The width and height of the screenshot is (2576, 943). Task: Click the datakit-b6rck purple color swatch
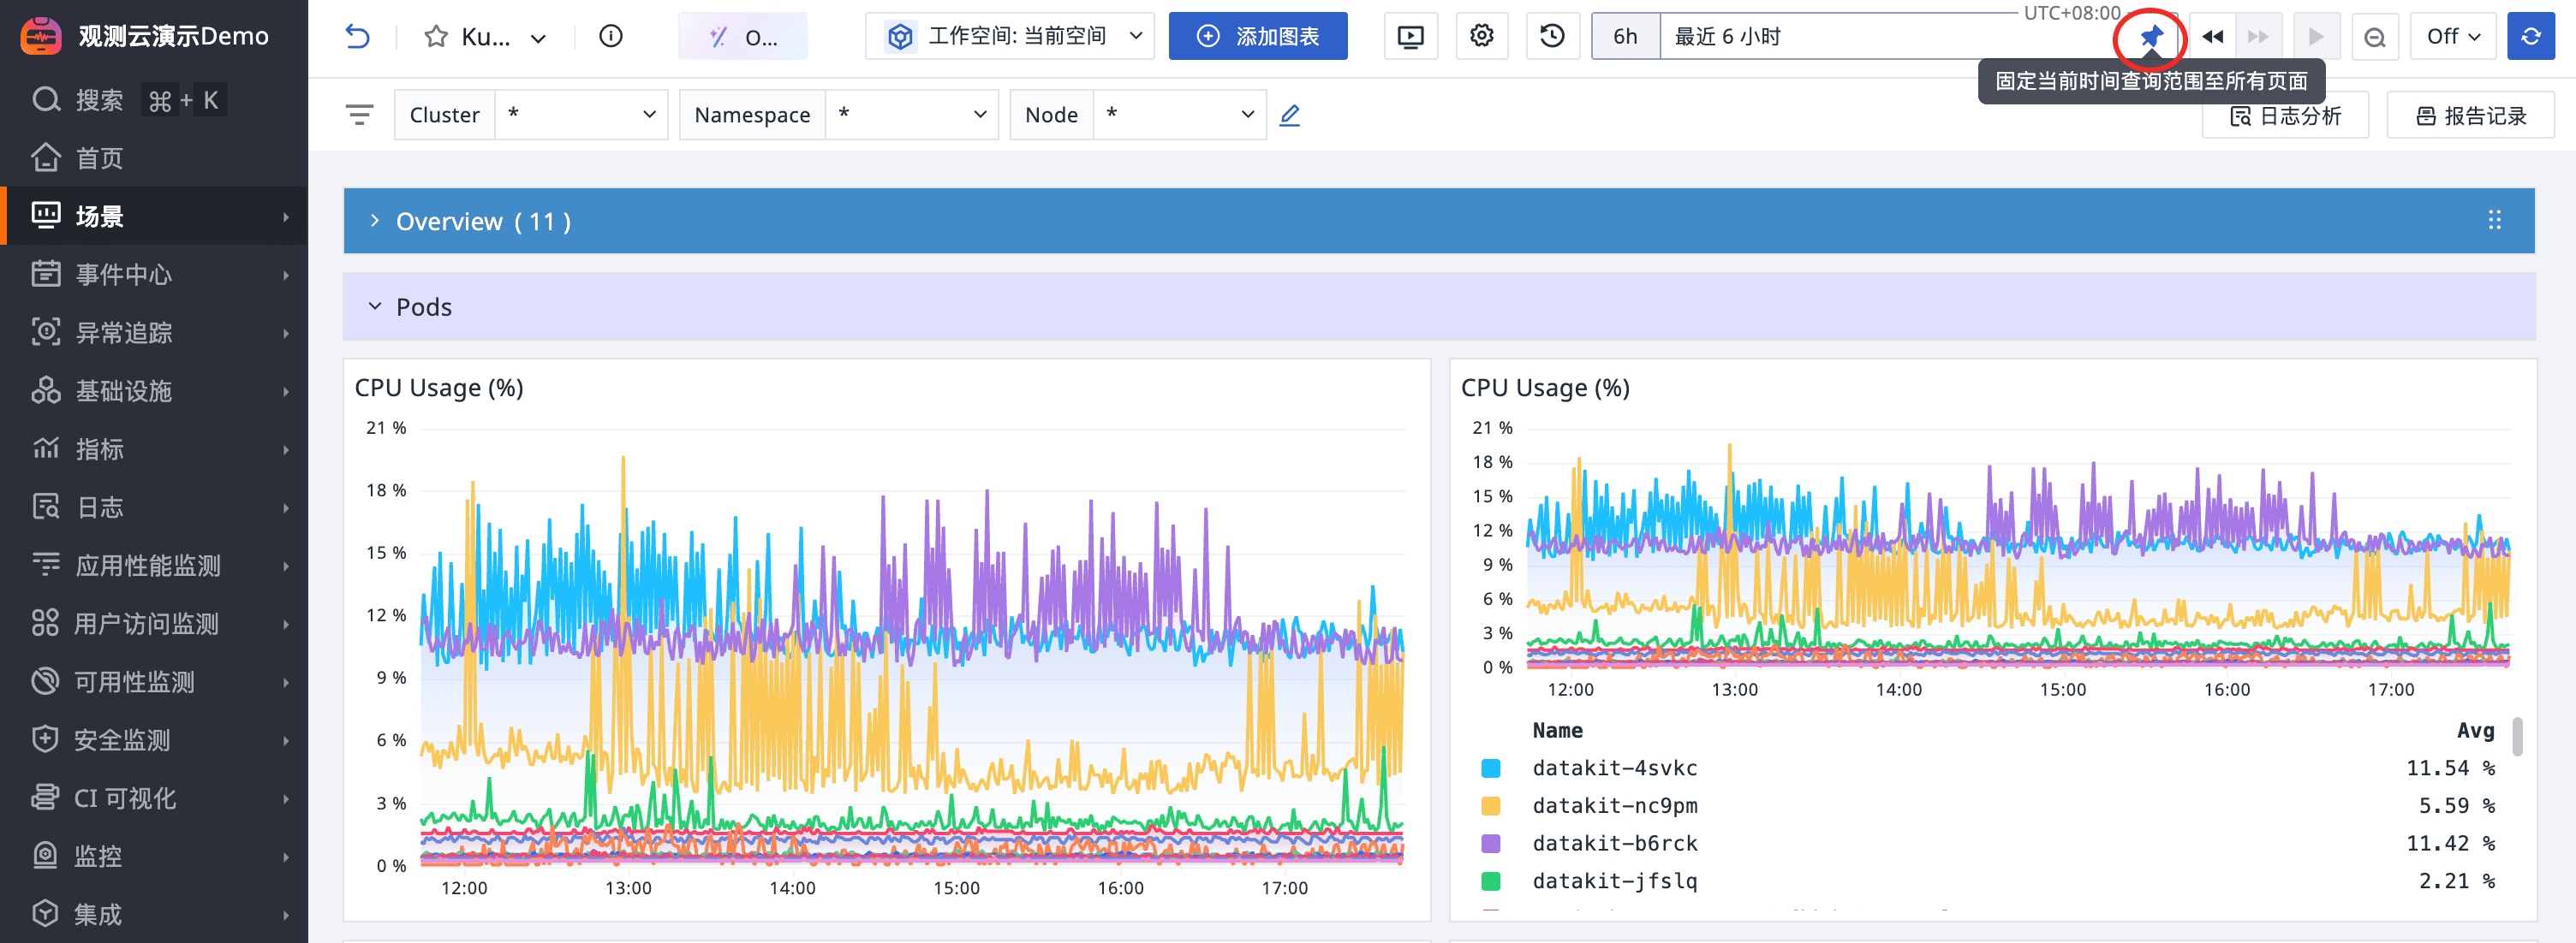click(1490, 844)
